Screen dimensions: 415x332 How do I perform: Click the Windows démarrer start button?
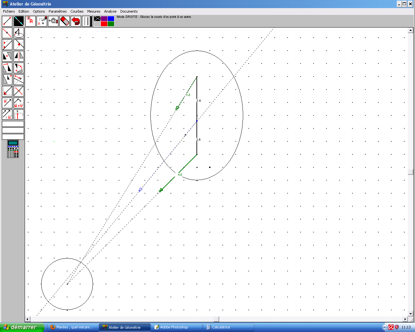22,327
